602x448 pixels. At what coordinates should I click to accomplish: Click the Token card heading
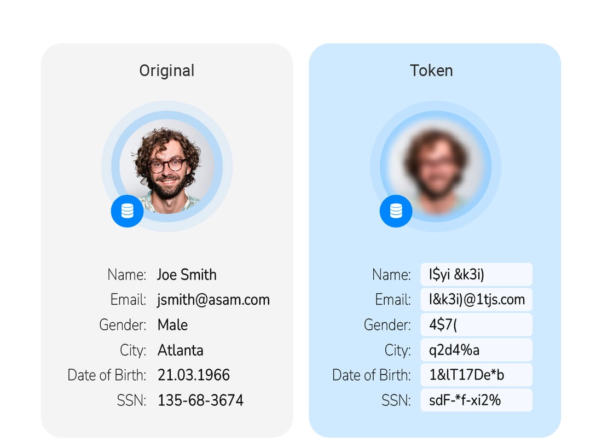pyautogui.click(x=431, y=71)
